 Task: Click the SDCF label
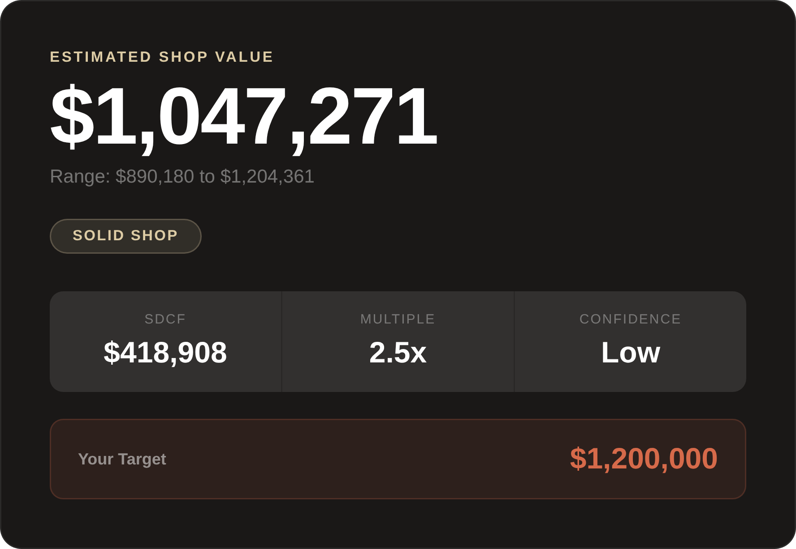point(165,319)
